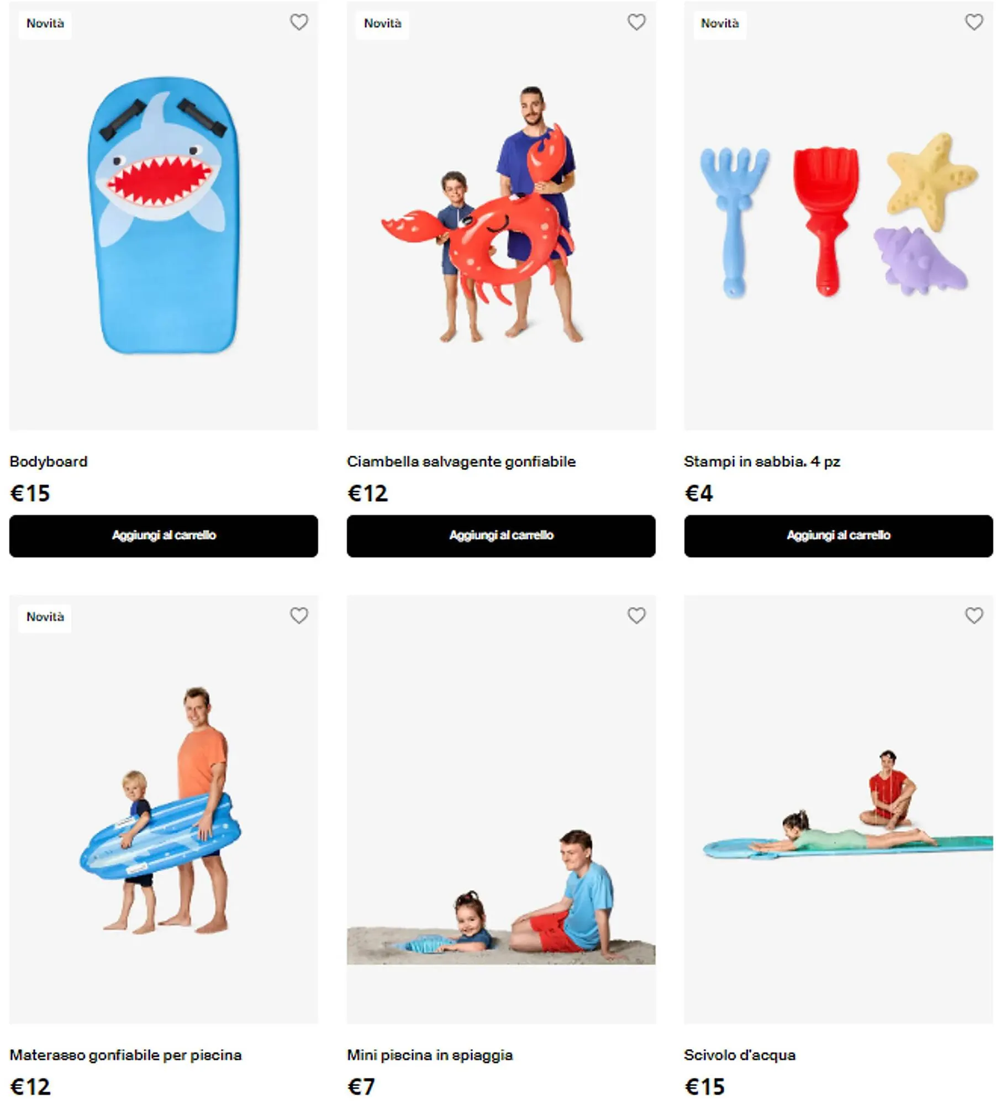Save Materasso gonfiabile per piscina via heart
Viewport: 996px width, 1105px height.
[299, 615]
